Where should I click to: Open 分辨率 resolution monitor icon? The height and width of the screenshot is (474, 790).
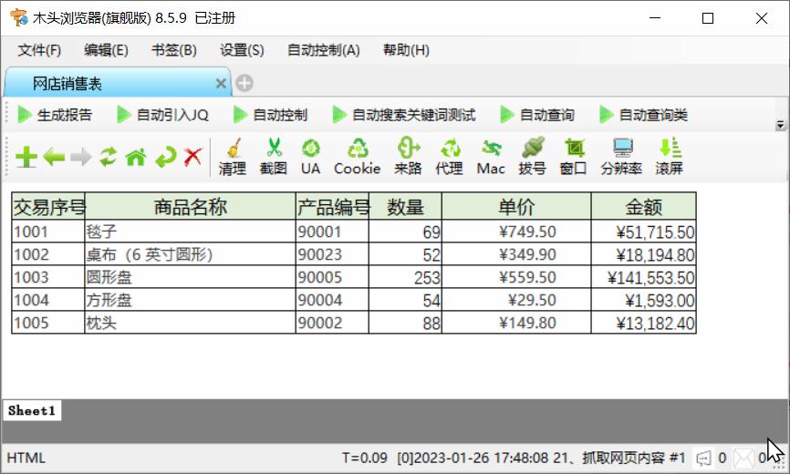tap(622, 157)
